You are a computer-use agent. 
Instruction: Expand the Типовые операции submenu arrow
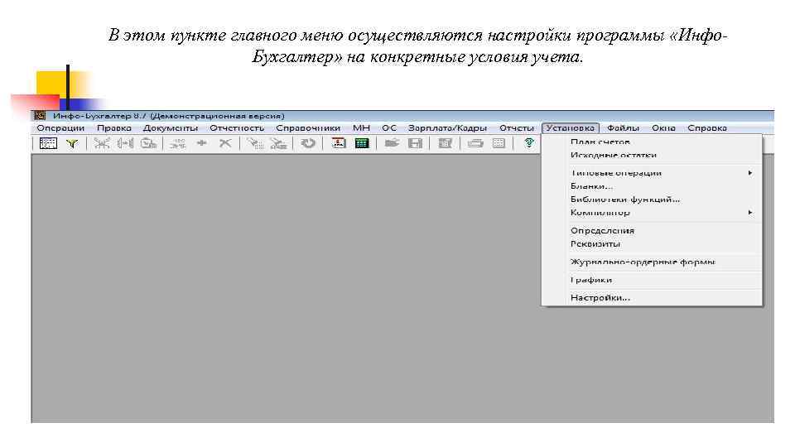pos(750,173)
